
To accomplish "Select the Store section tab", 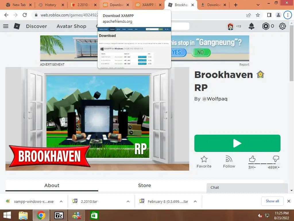I will click(x=144, y=186).
